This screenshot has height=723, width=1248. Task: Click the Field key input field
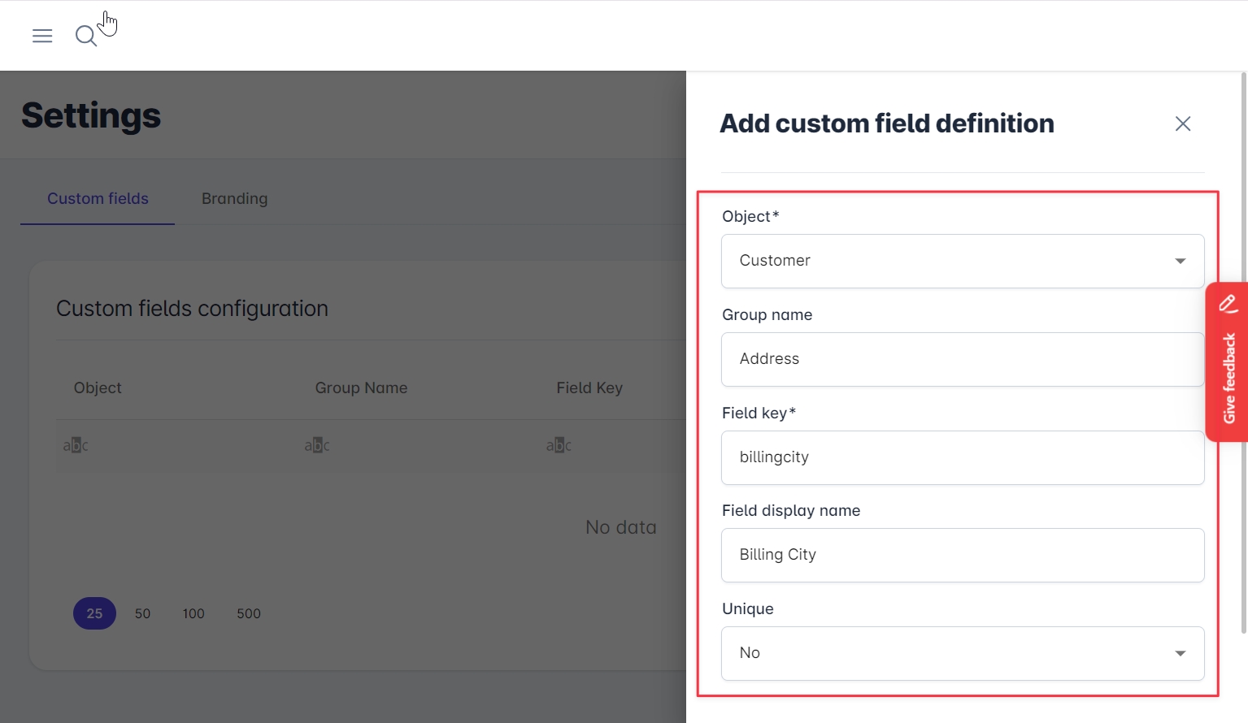point(962,457)
